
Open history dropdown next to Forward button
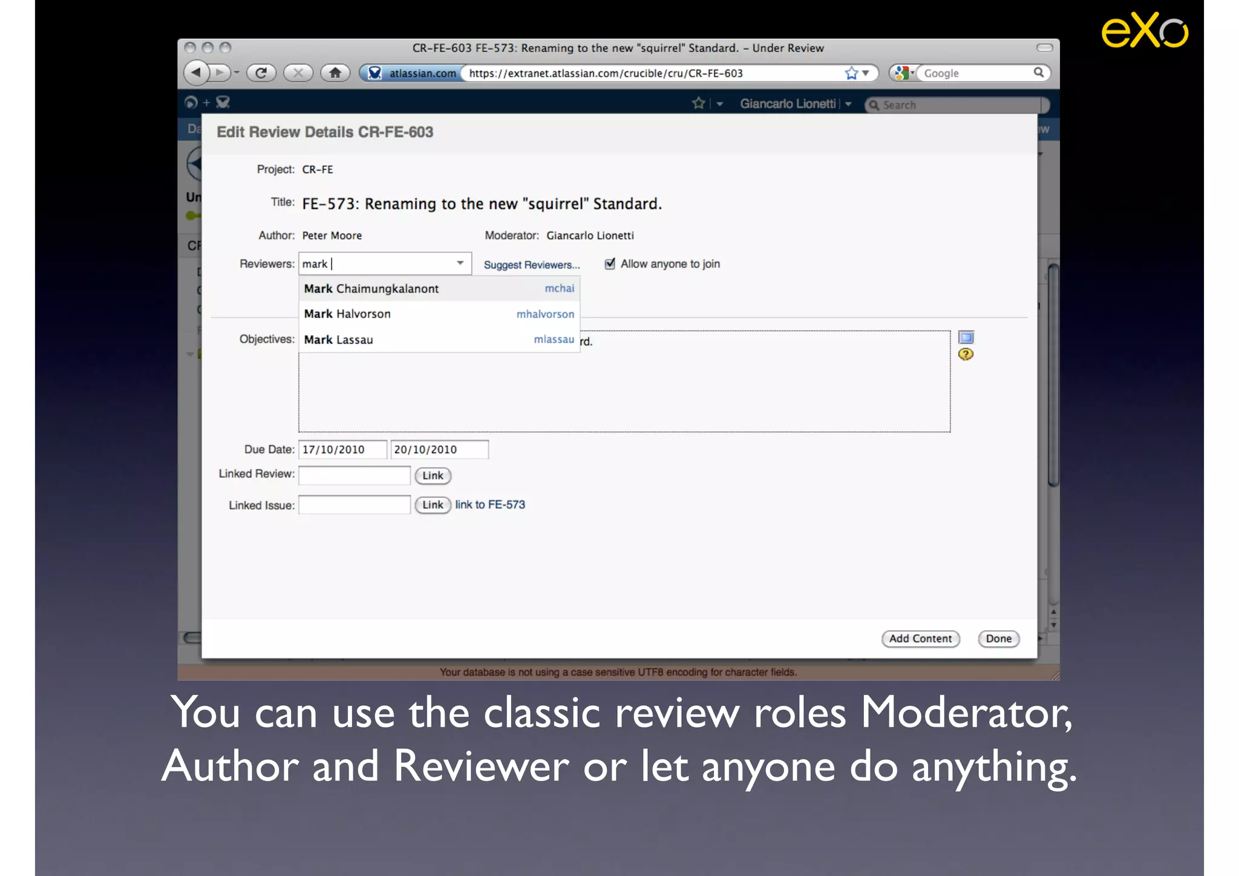(237, 73)
